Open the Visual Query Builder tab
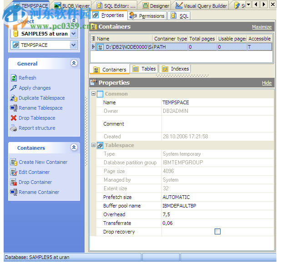The height and width of the screenshot is (264, 281). coord(201,6)
